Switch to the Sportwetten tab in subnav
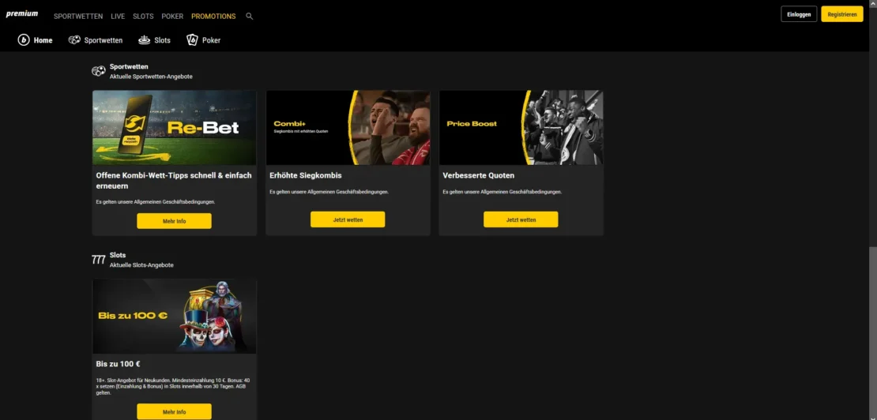The width and height of the screenshot is (877, 420). [x=95, y=40]
